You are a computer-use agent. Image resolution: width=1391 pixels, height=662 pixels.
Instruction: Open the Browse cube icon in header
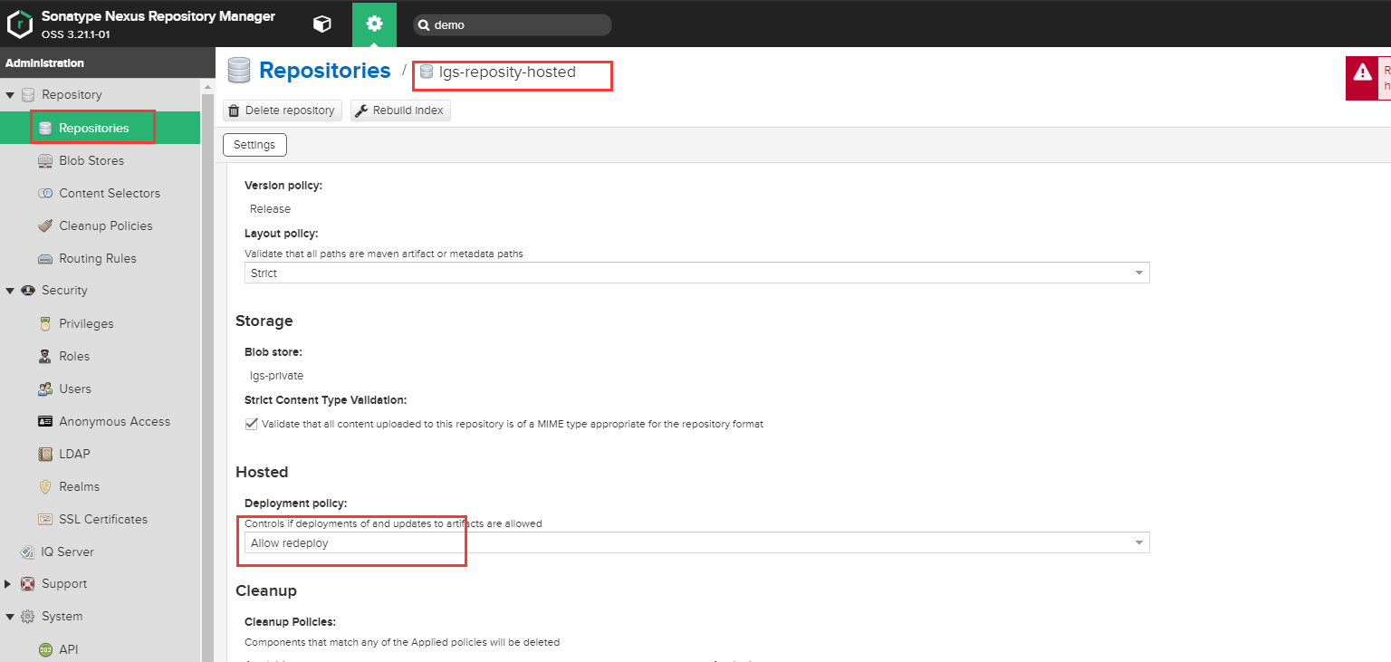click(x=321, y=24)
